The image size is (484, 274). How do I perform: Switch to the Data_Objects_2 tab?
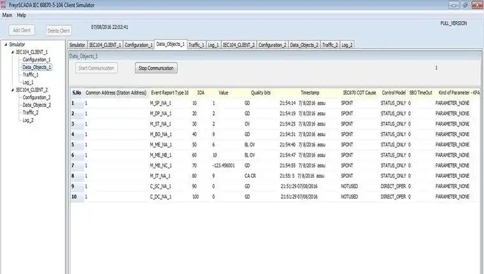(304, 45)
